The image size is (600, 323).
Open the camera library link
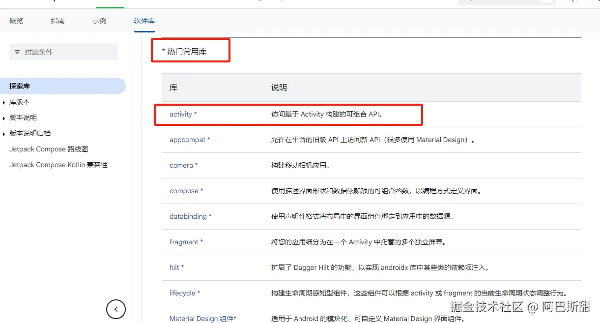point(180,165)
